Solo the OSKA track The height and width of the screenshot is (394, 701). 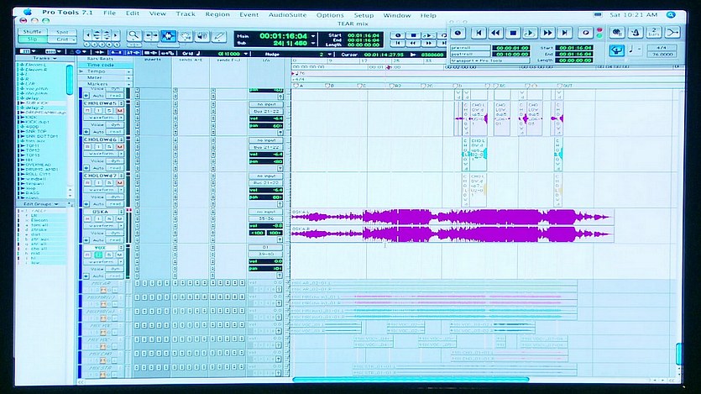109,218
